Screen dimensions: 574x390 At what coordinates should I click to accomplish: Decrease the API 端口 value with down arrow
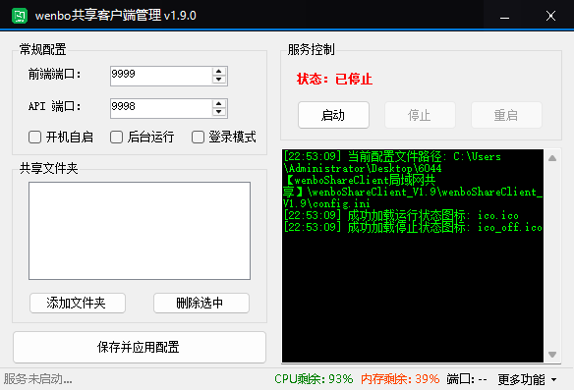point(219,112)
